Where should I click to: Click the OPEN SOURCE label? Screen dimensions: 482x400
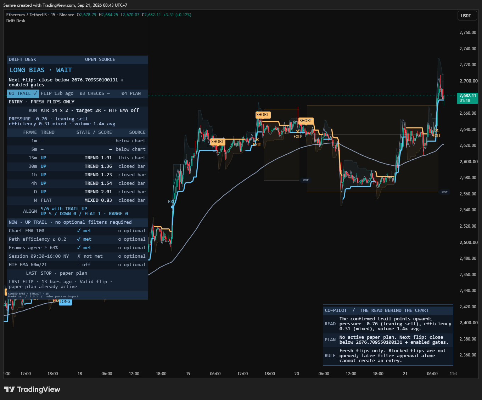(100, 59)
